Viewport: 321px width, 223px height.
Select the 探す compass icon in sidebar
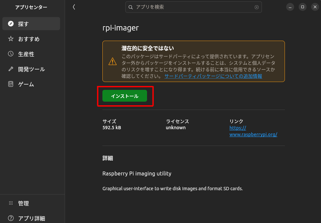pyautogui.click(x=11, y=24)
